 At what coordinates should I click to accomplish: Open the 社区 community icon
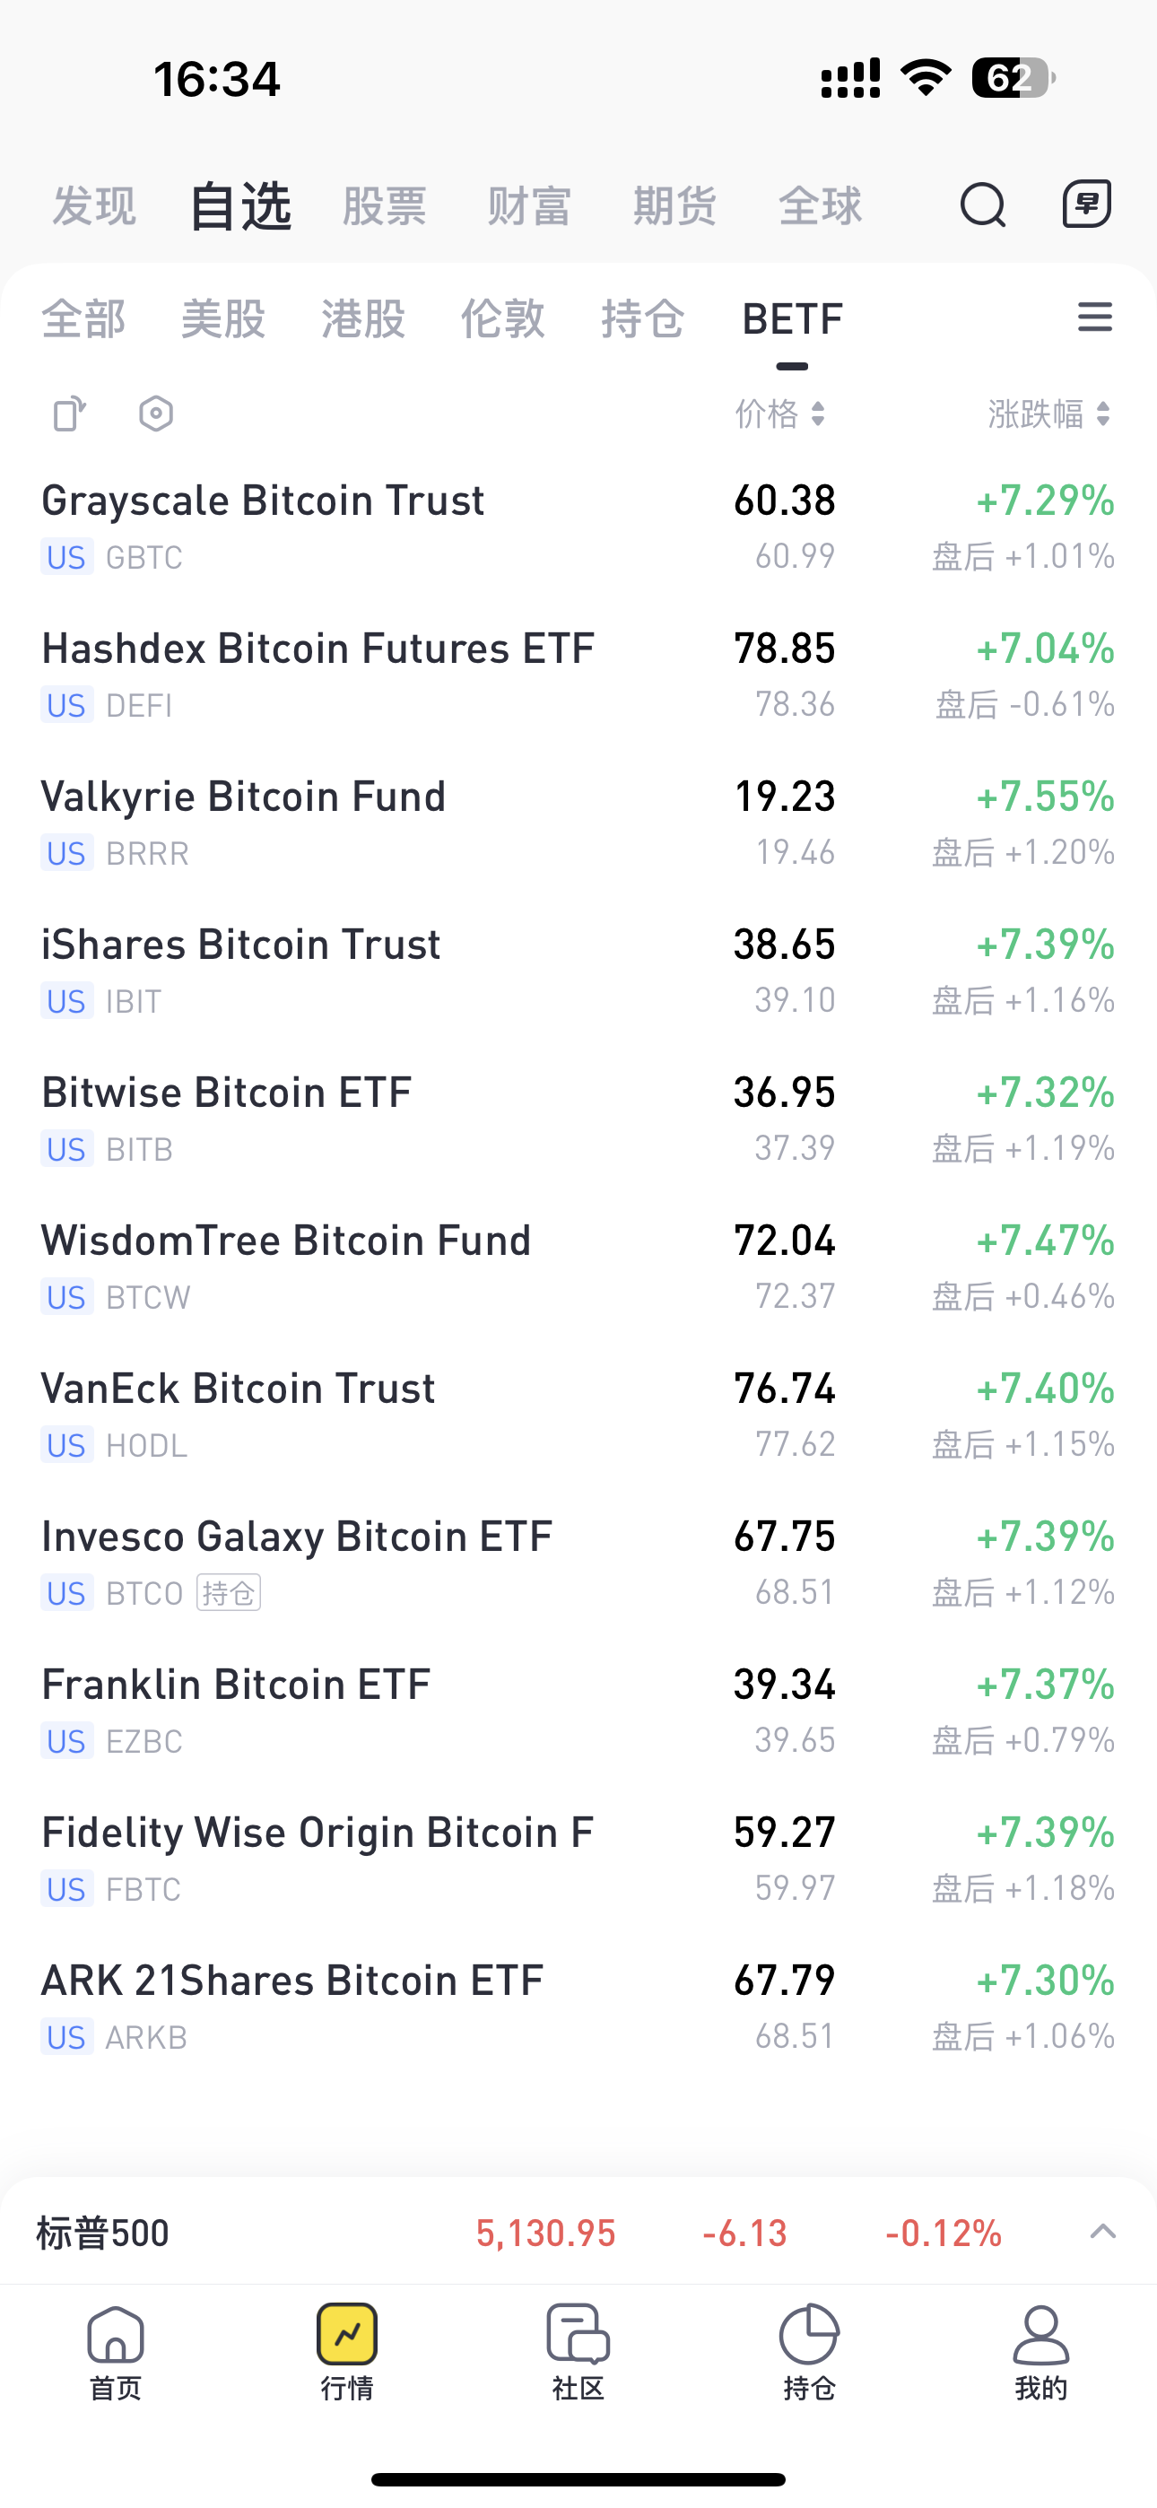coord(578,2353)
